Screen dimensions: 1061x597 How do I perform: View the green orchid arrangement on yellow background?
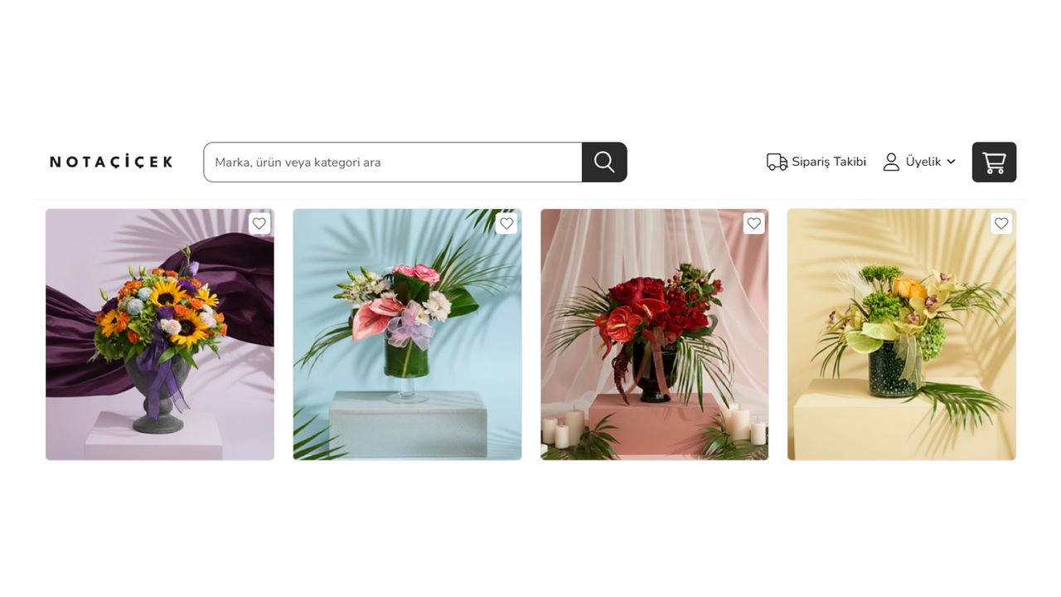[902, 334]
